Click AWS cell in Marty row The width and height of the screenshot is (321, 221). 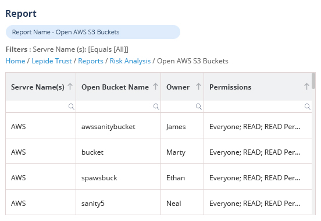(x=41, y=151)
